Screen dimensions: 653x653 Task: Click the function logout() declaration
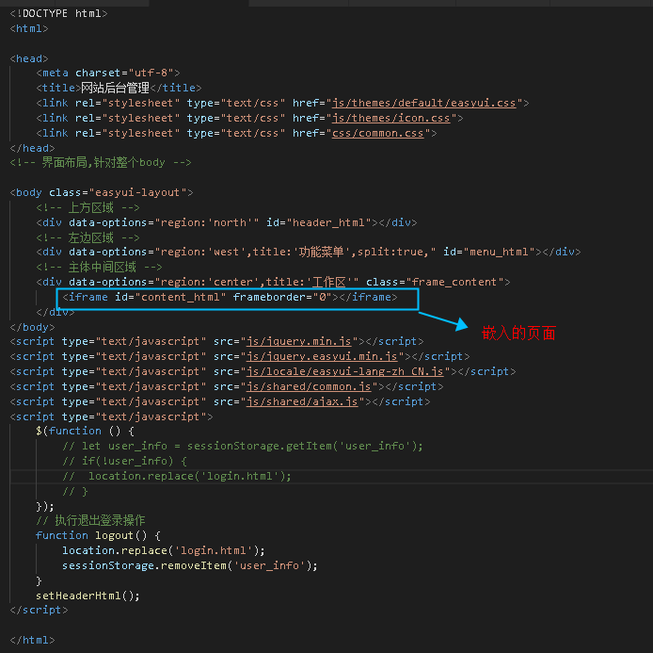pos(98,535)
